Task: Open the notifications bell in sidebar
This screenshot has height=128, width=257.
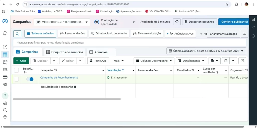Action: [5, 33]
